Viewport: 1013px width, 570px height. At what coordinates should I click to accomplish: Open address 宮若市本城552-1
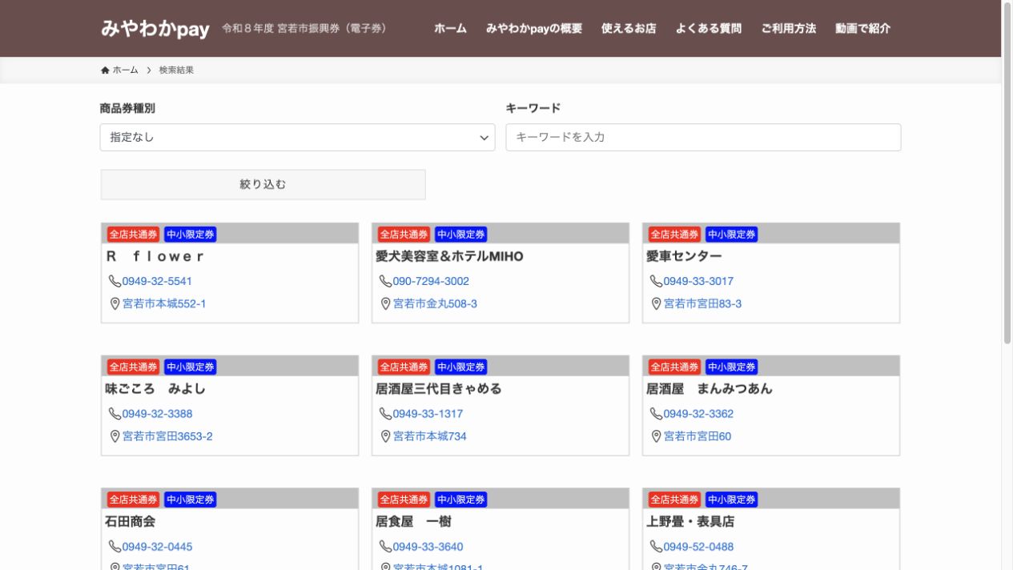coord(164,303)
